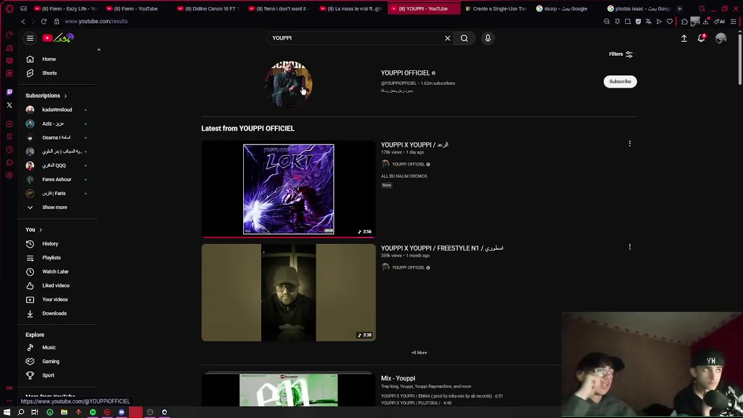Open the notifications bell
This screenshot has width=743, height=418.
(x=701, y=38)
